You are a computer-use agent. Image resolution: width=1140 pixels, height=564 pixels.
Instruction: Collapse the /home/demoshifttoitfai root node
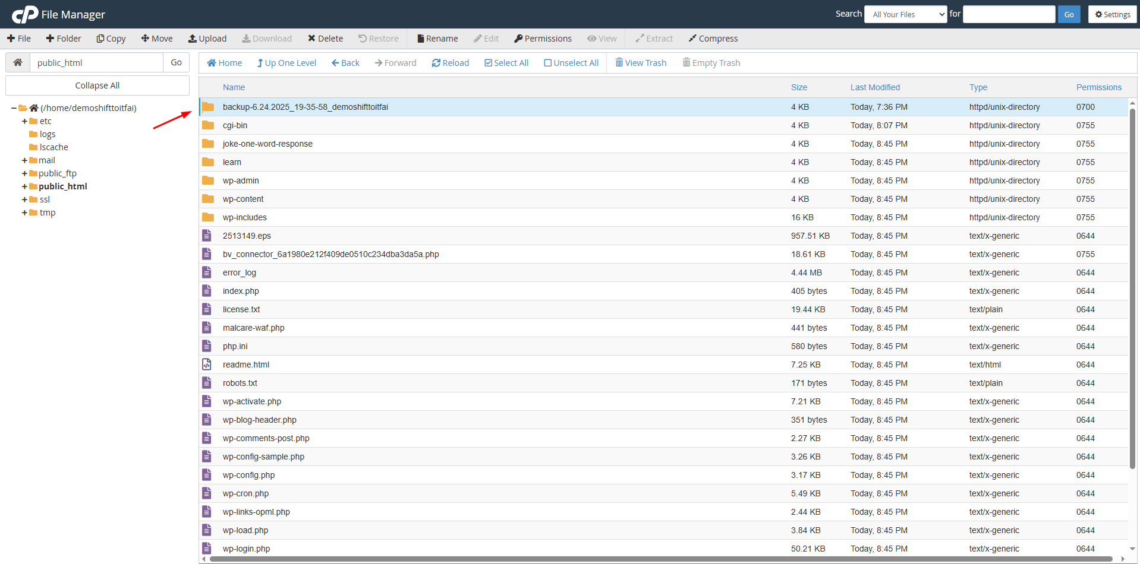pyautogui.click(x=14, y=108)
